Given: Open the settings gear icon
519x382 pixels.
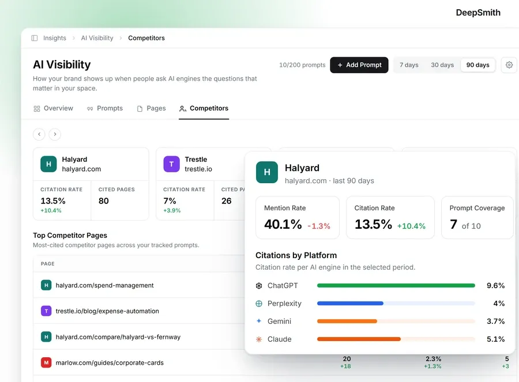Looking at the screenshot, I should (509, 65).
